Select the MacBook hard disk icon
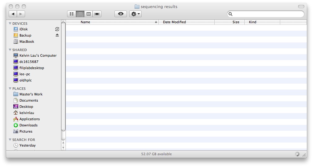The image size is (313, 167). [x=16, y=42]
